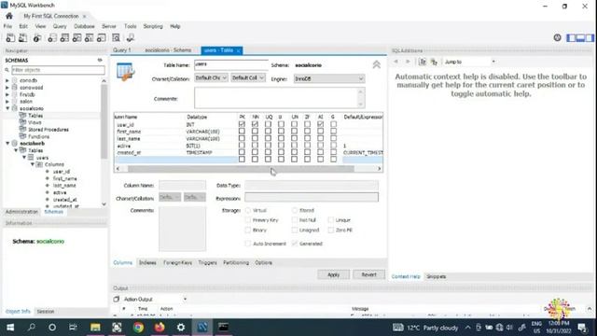Click the create stored procedure toolbar icon
Image resolution: width=597 pixels, height=336 pixels.
point(90,37)
